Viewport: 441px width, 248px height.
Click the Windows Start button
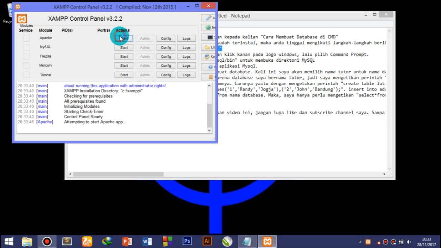click(x=9, y=241)
